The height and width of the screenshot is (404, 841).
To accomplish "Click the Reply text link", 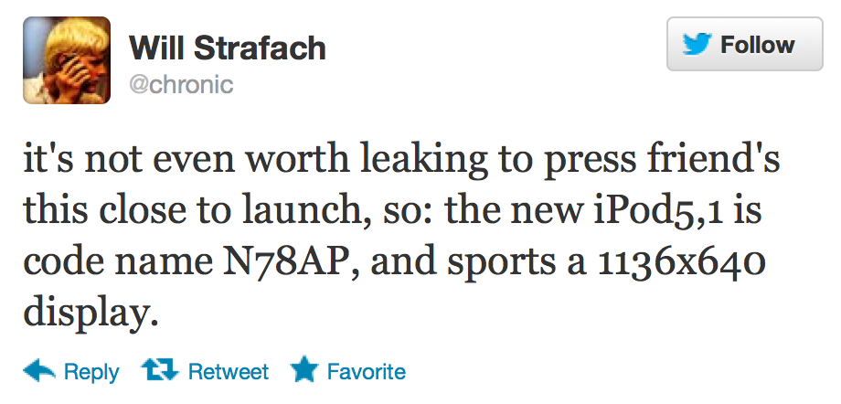I will pyautogui.click(x=91, y=372).
